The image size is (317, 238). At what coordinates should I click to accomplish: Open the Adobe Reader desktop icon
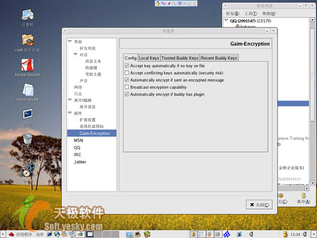28,65
